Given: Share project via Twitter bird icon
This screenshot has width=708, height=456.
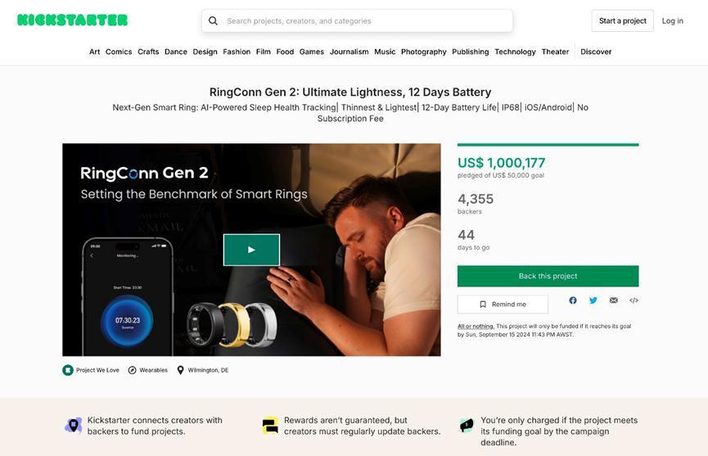Looking at the screenshot, I should 593,300.
